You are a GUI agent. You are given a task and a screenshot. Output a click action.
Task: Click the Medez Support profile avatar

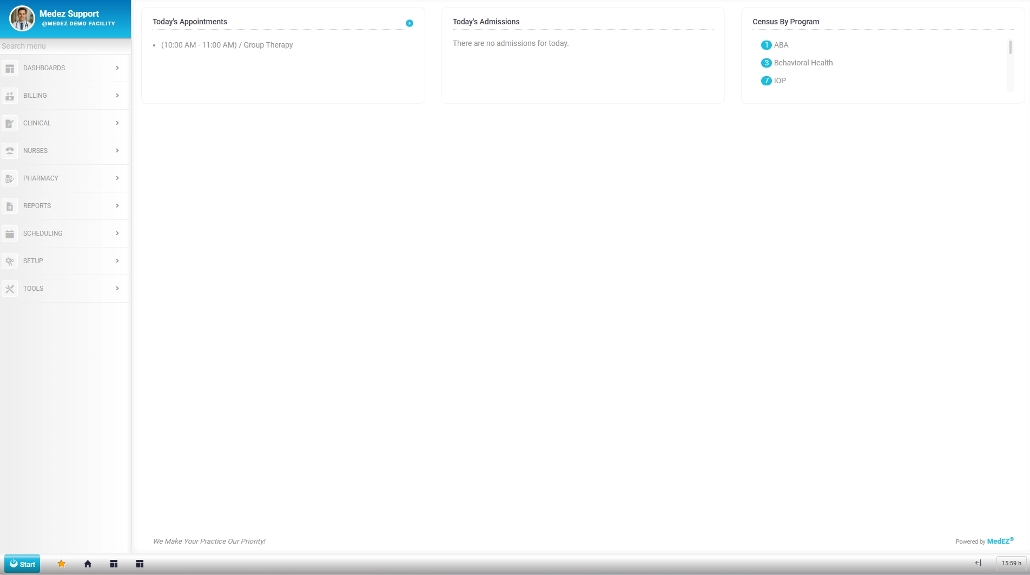click(22, 18)
